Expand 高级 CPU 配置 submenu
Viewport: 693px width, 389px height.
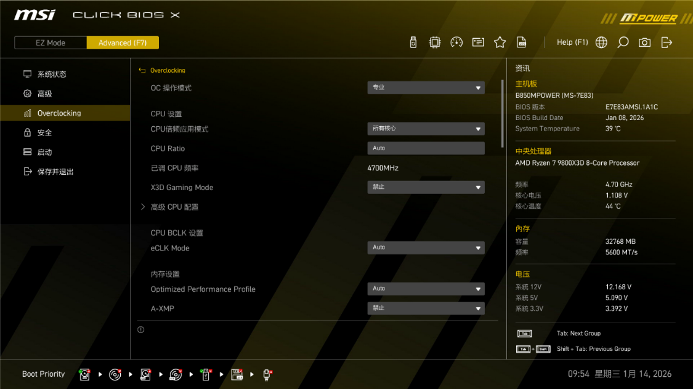point(174,207)
